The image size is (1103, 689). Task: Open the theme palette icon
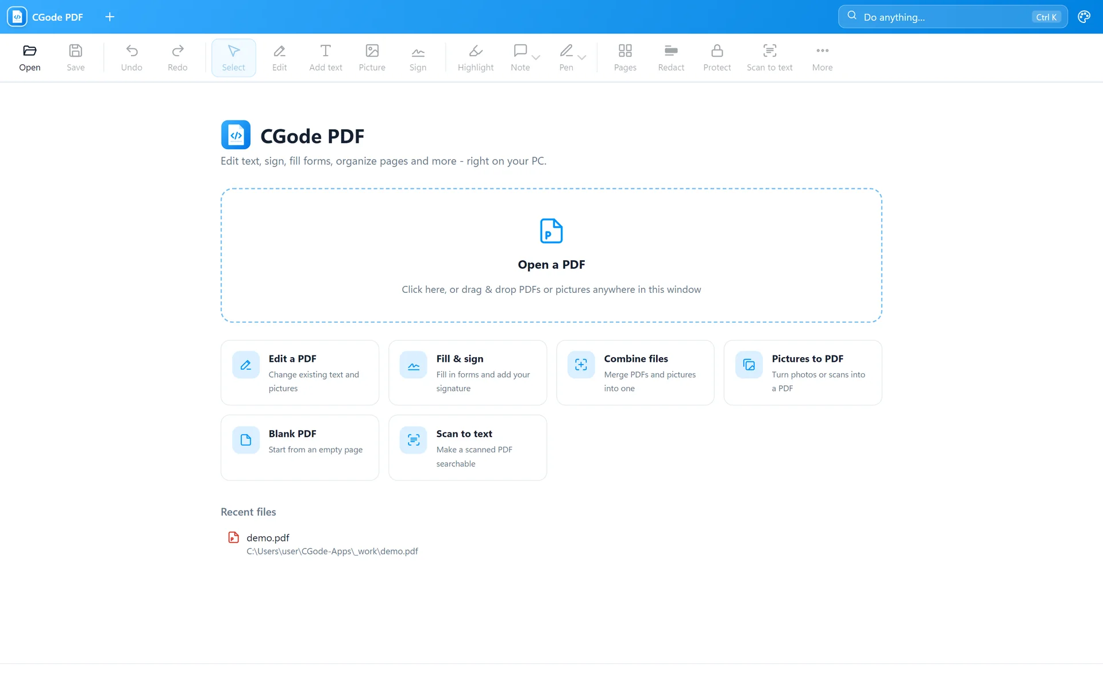click(x=1084, y=17)
